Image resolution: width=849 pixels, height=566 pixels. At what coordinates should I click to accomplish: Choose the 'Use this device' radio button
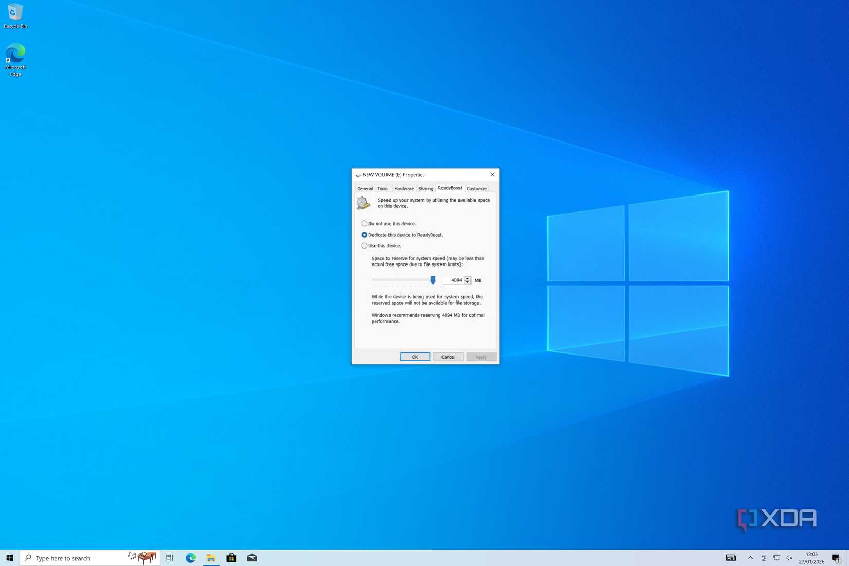[x=364, y=246]
